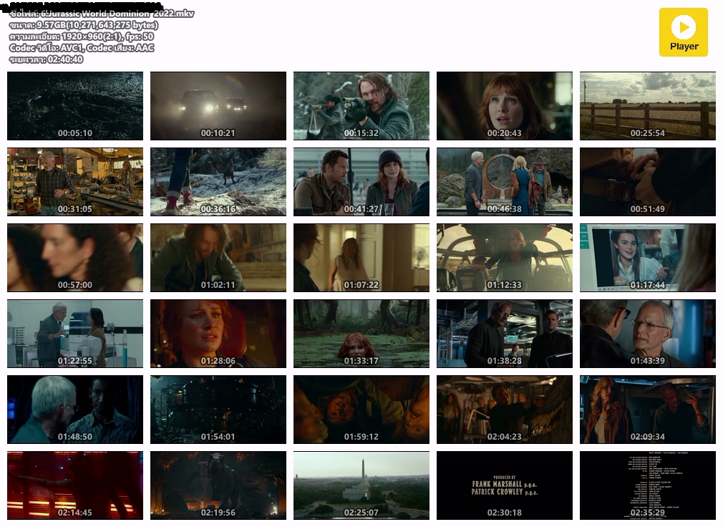Select the file name line ending in 2022.mkv
Image resolution: width=723 pixels, height=527 pixels.
(102, 14)
